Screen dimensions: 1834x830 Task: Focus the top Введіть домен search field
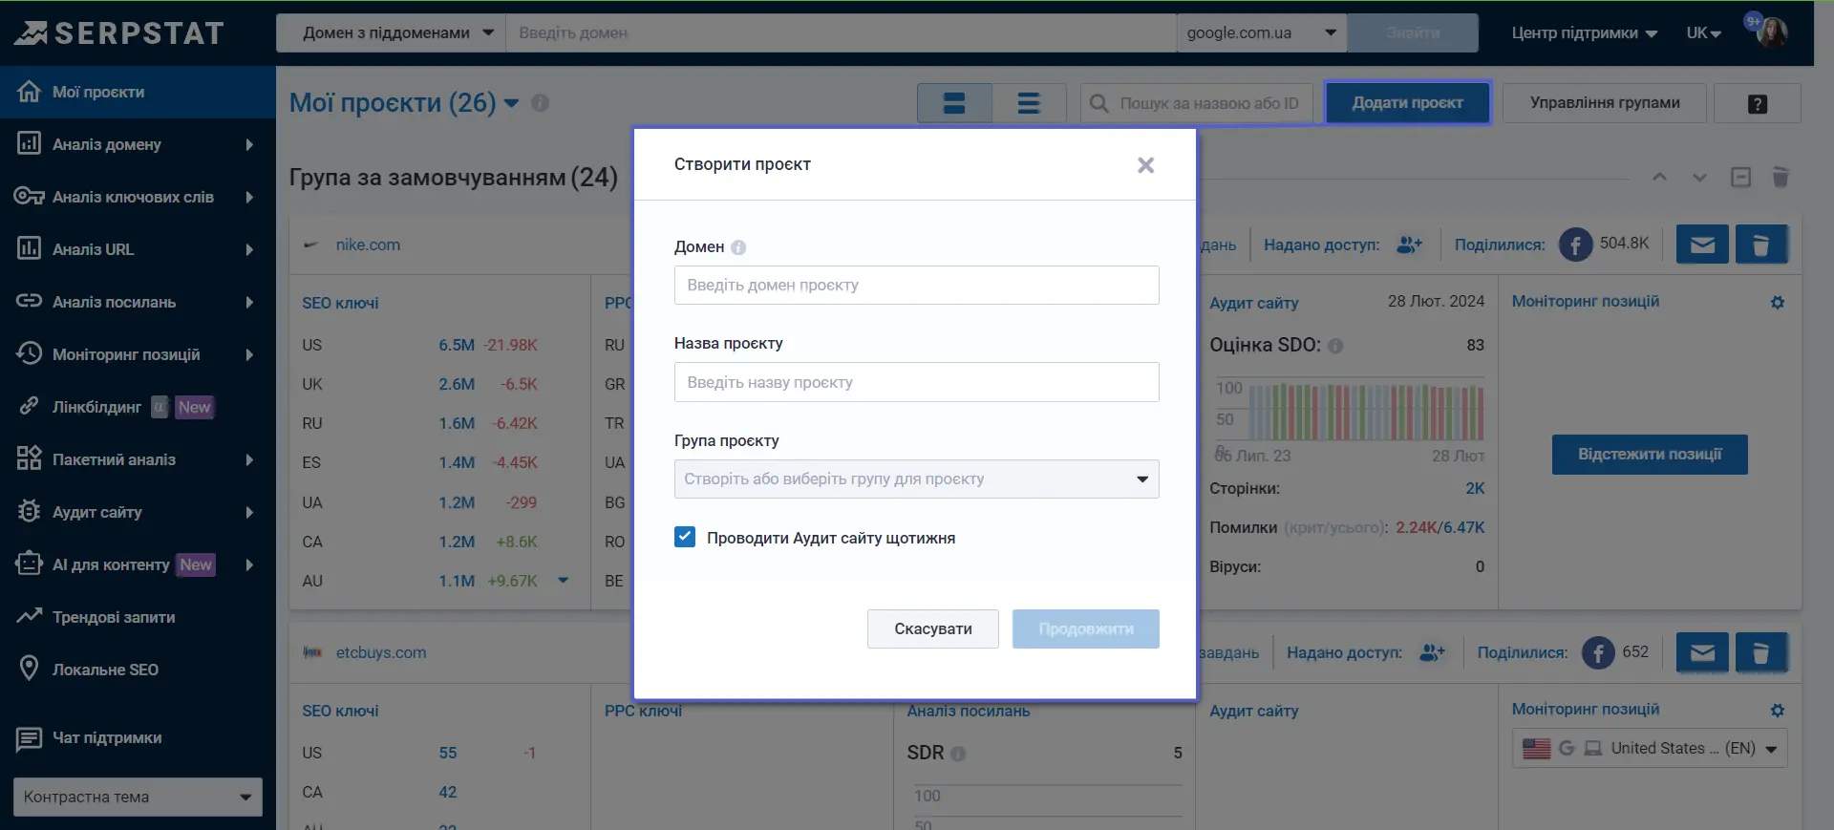[841, 32]
